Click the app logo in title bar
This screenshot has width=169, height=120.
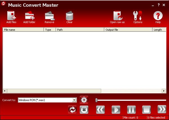[4, 3]
